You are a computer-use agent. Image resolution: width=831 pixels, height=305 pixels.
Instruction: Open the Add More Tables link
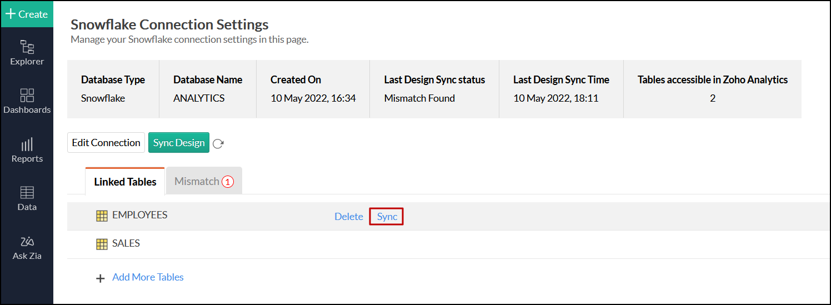click(x=148, y=277)
